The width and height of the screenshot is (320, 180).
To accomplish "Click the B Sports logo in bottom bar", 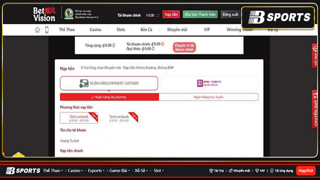I will (23, 171).
